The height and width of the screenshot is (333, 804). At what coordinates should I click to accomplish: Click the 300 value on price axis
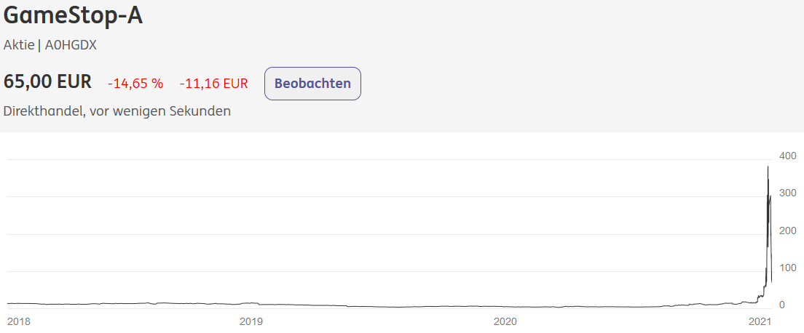click(787, 193)
